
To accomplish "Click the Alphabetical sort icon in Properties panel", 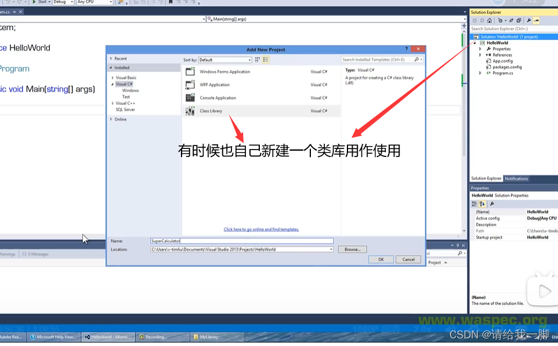I will (482, 204).
